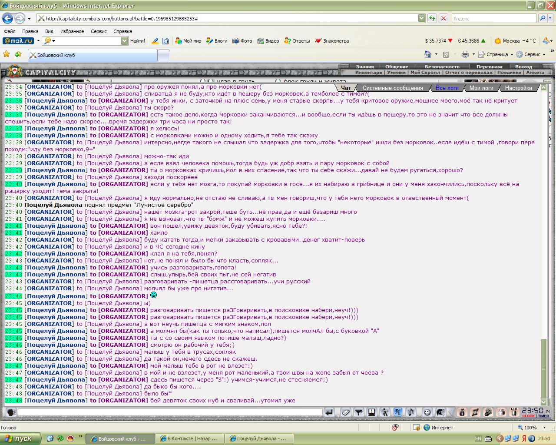
Task: Click the Выход game menu button
Action: pos(523,67)
